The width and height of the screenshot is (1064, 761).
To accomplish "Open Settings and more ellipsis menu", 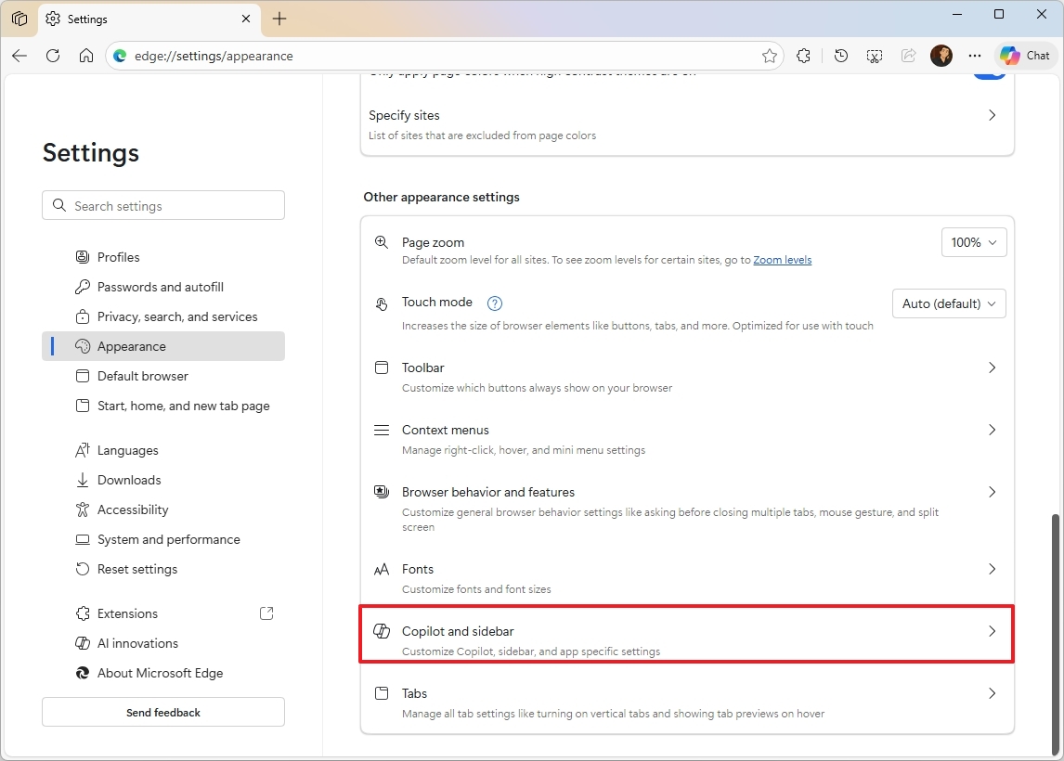I will (x=974, y=56).
